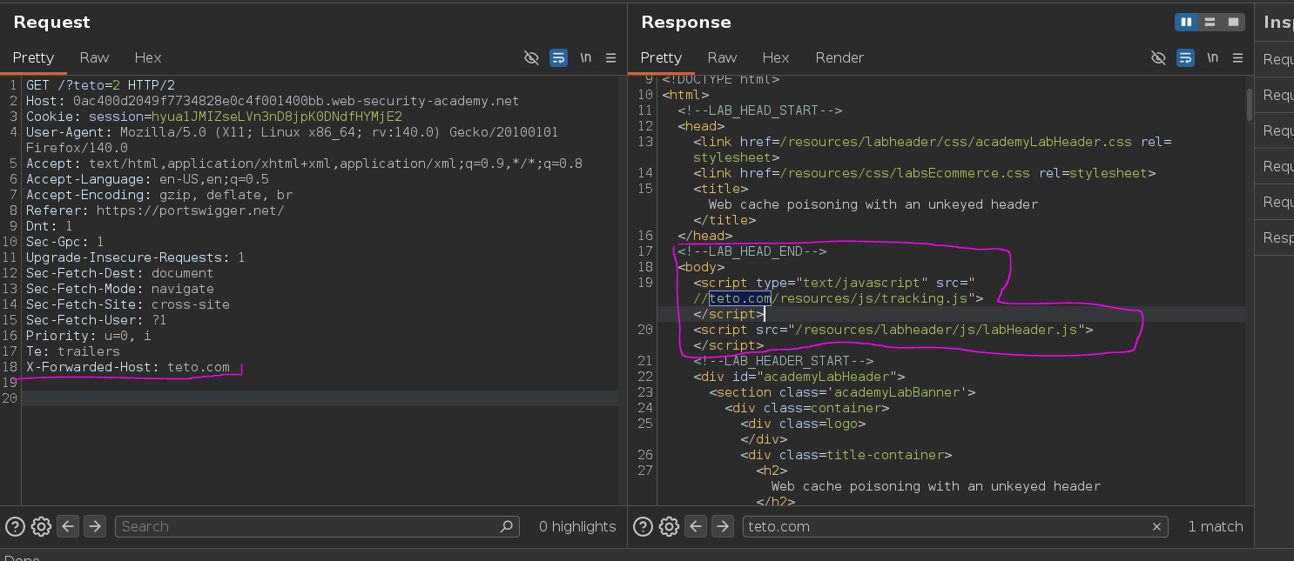Click the Accept-Encoding header line

tap(159, 195)
